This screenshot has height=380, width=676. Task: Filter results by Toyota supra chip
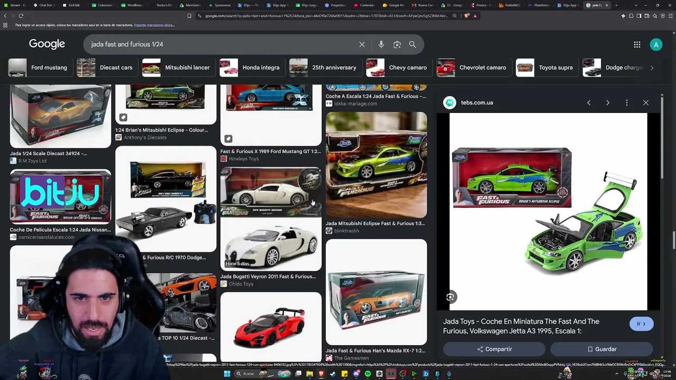pos(547,68)
